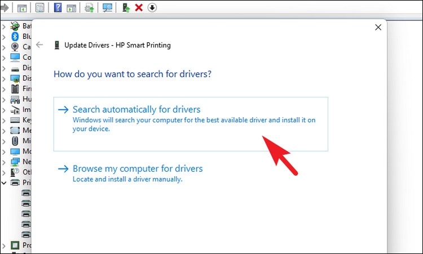Expand the 'Key' keyboards tree chevron
Image resolution: width=423 pixels, height=254 pixels.
coord(4,121)
